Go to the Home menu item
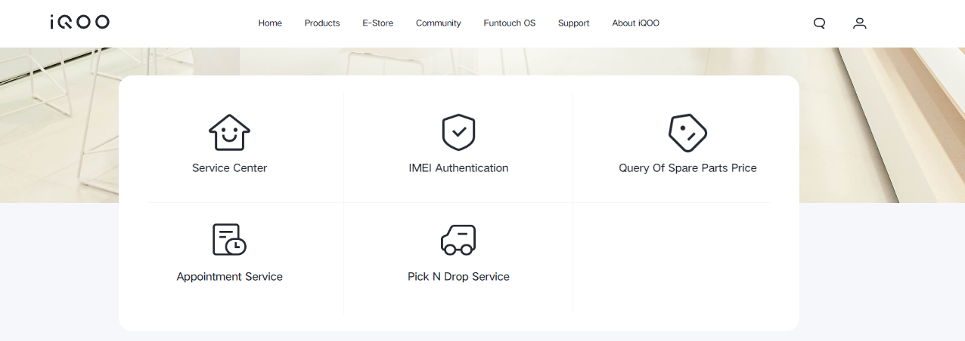 [x=270, y=23]
